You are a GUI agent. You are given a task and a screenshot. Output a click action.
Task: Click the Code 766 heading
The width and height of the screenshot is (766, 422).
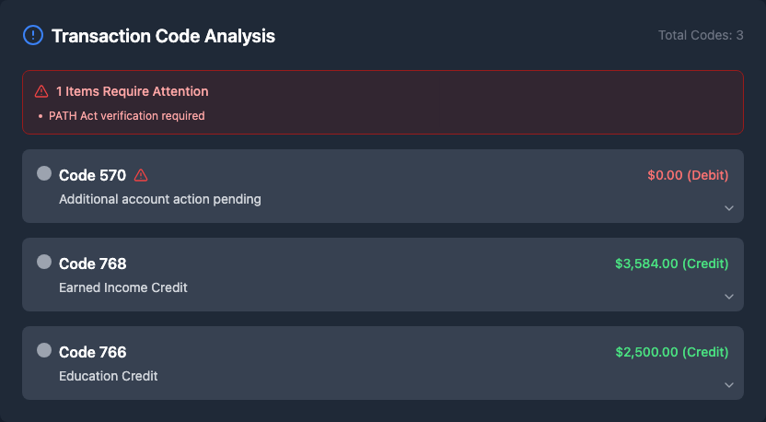(x=92, y=352)
